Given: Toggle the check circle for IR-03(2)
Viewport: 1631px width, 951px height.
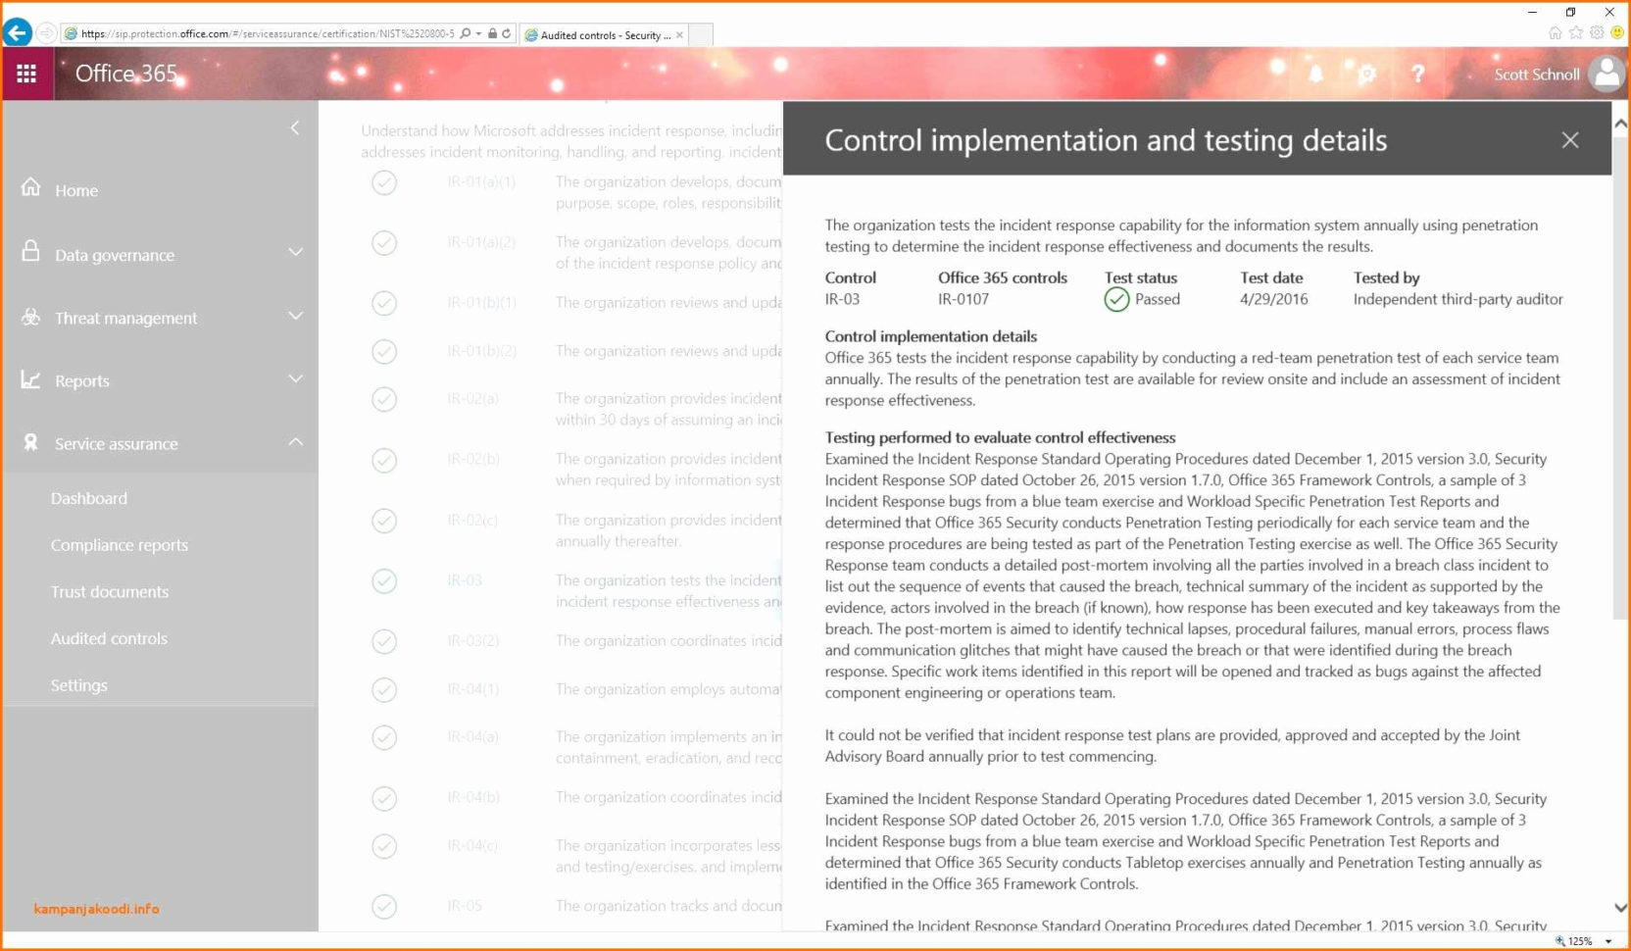Looking at the screenshot, I should click(x=384, y=641).
